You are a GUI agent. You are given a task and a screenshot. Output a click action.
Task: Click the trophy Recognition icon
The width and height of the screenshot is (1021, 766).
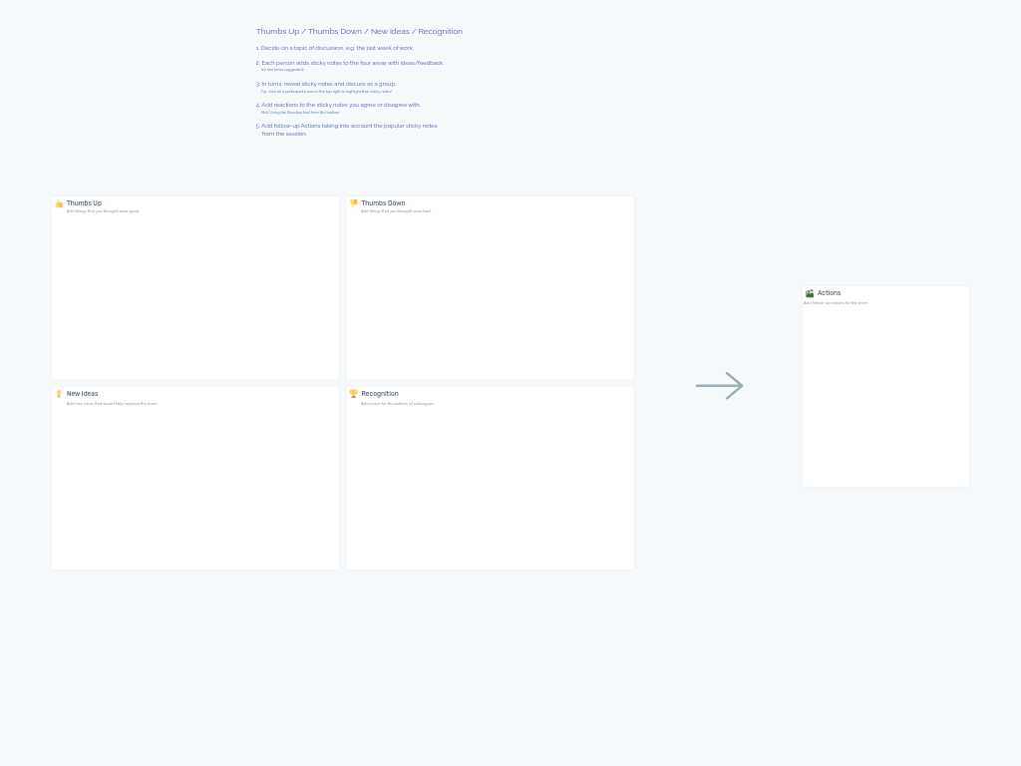(354, 394)
